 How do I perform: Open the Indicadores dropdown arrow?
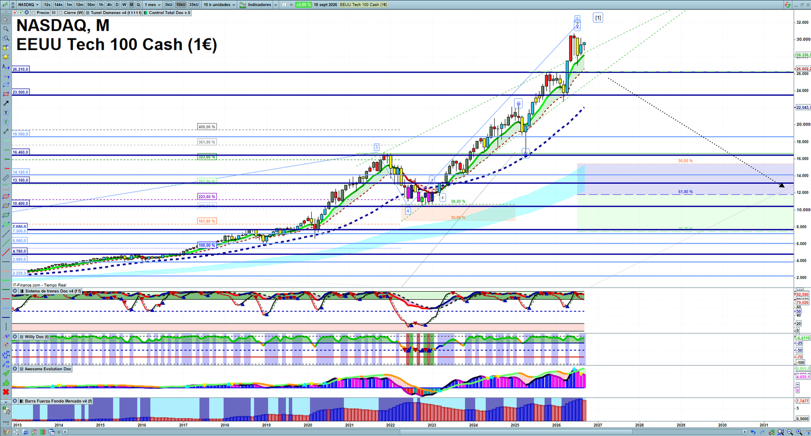276,5
